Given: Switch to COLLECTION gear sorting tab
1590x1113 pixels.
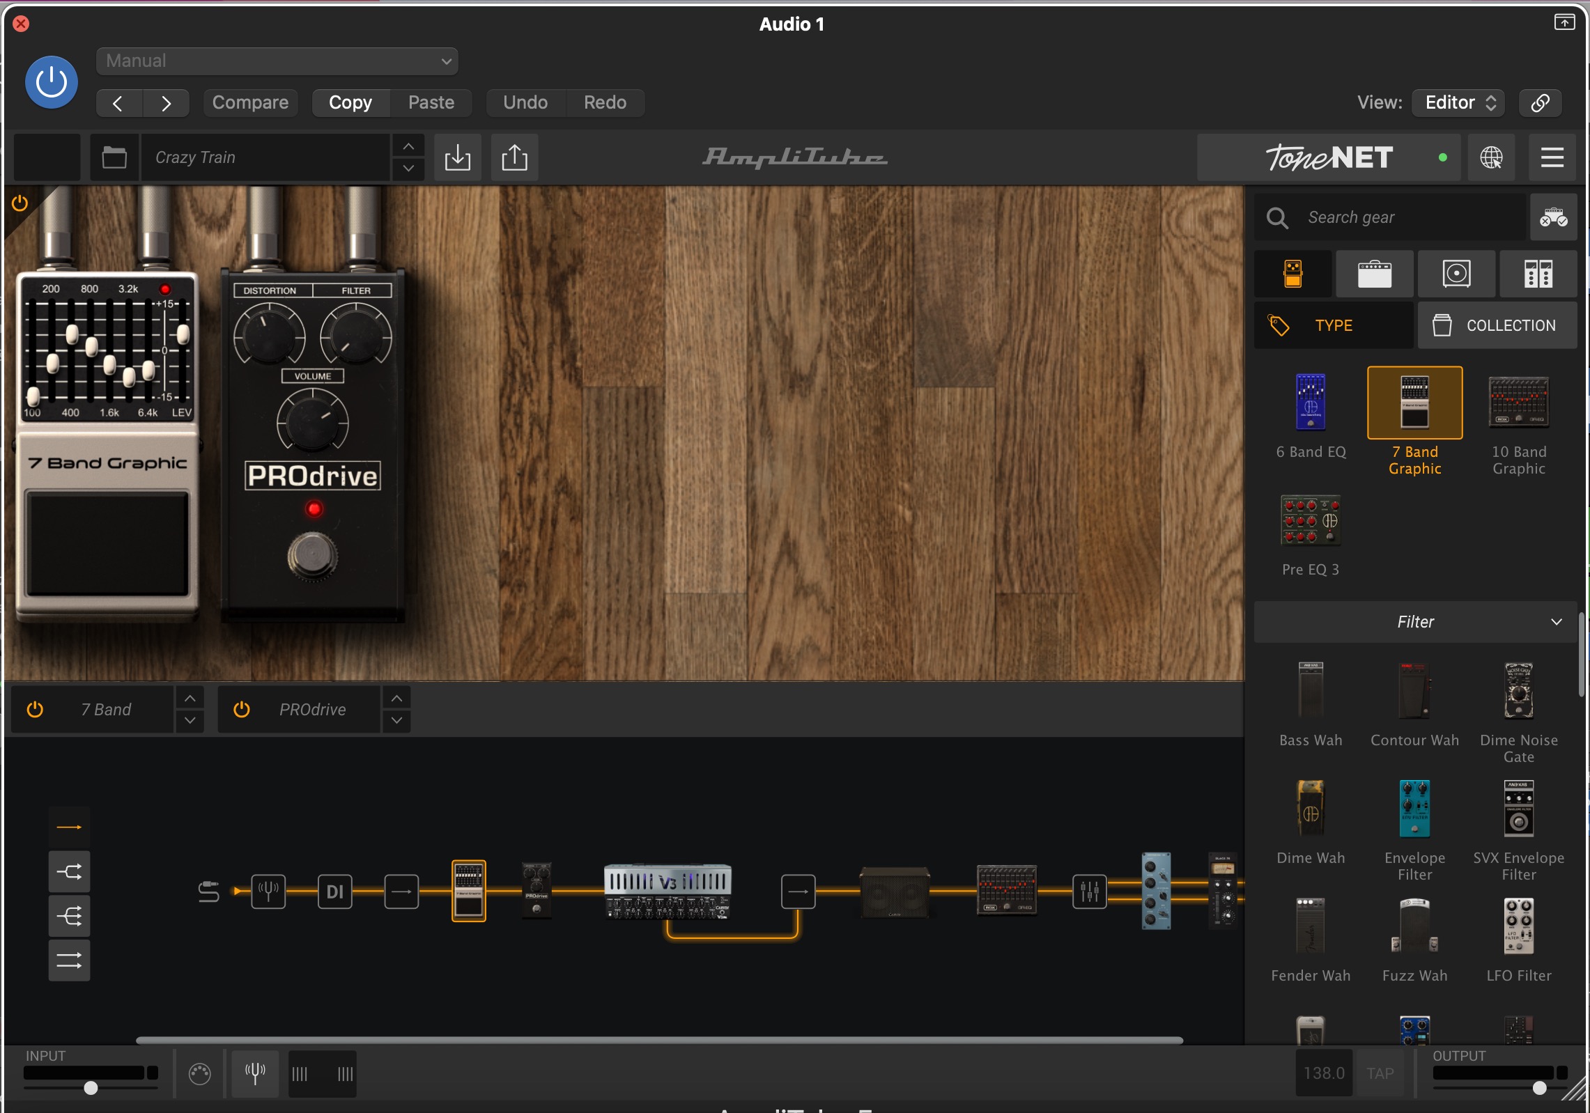Looking at the screenshot, I should (1497, 325).
